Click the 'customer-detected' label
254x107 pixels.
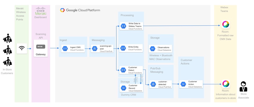pyautogui.click(x=163, y=83)
